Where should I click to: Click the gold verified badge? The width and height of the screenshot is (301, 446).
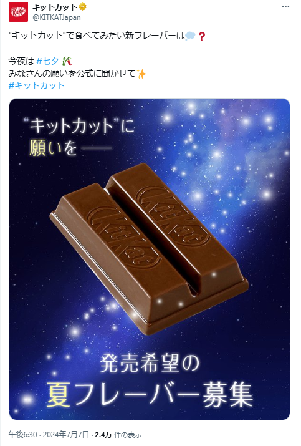pyautogui.click(x=83, y=7)
